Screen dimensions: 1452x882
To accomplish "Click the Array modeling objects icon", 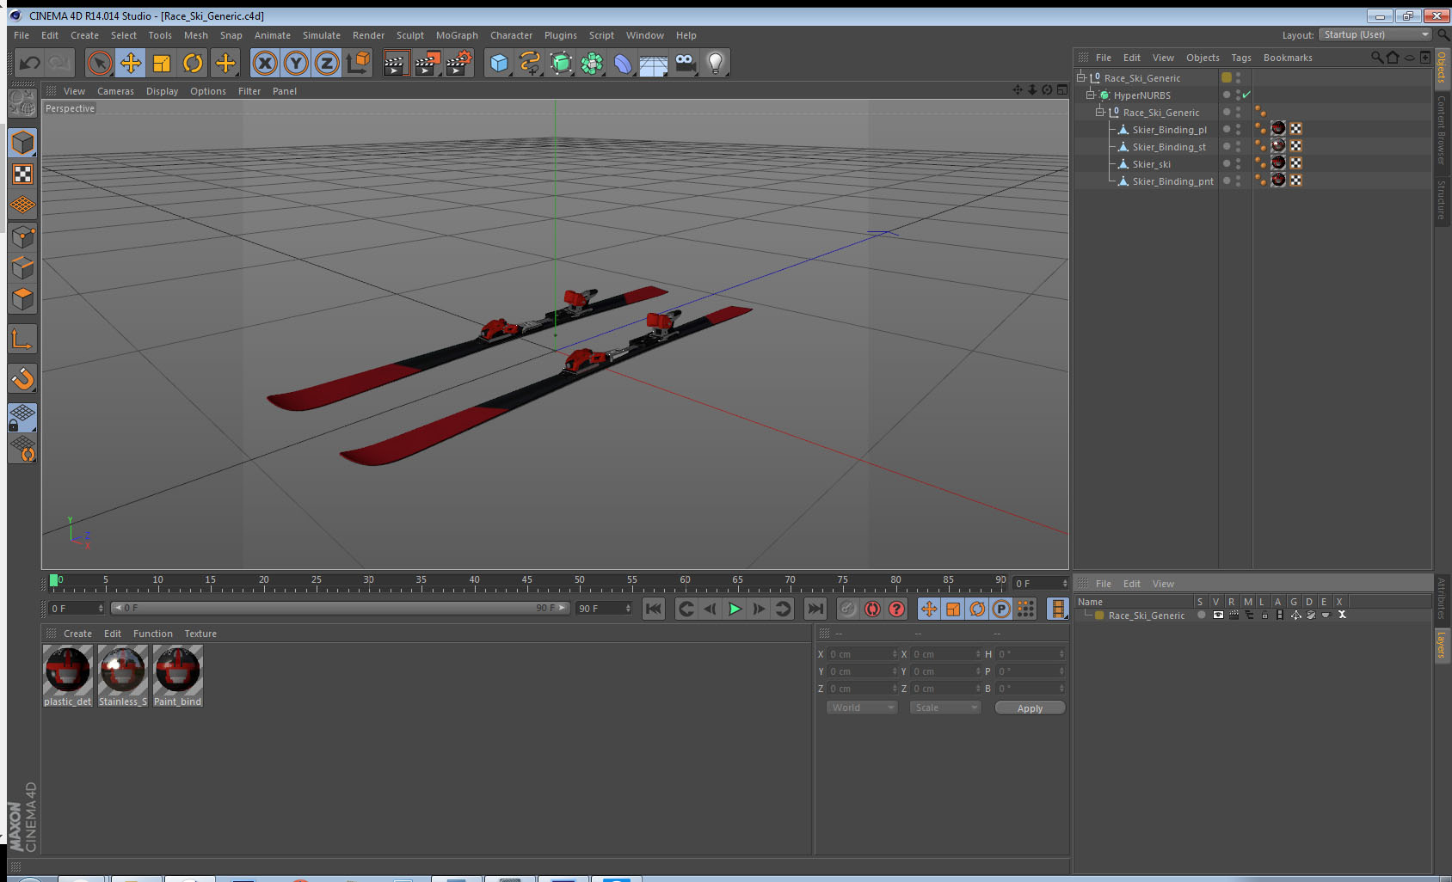I will (x=592, y=63).
